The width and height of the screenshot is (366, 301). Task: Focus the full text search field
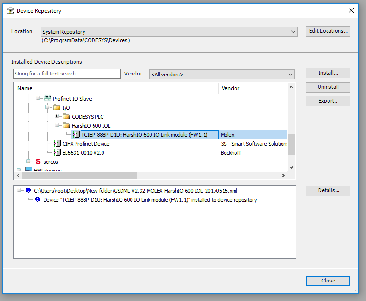[x=67, y=74]
